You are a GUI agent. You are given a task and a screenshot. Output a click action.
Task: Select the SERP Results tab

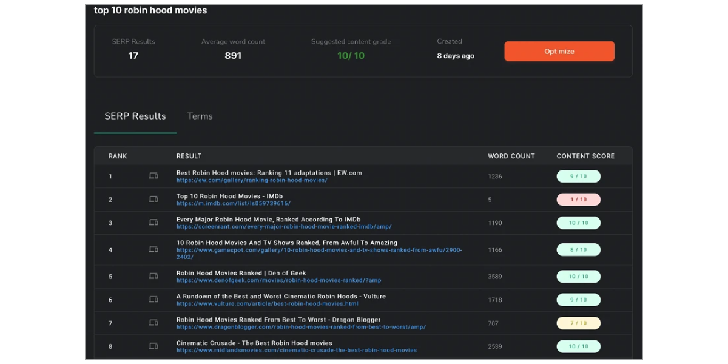tap(135, 116)
